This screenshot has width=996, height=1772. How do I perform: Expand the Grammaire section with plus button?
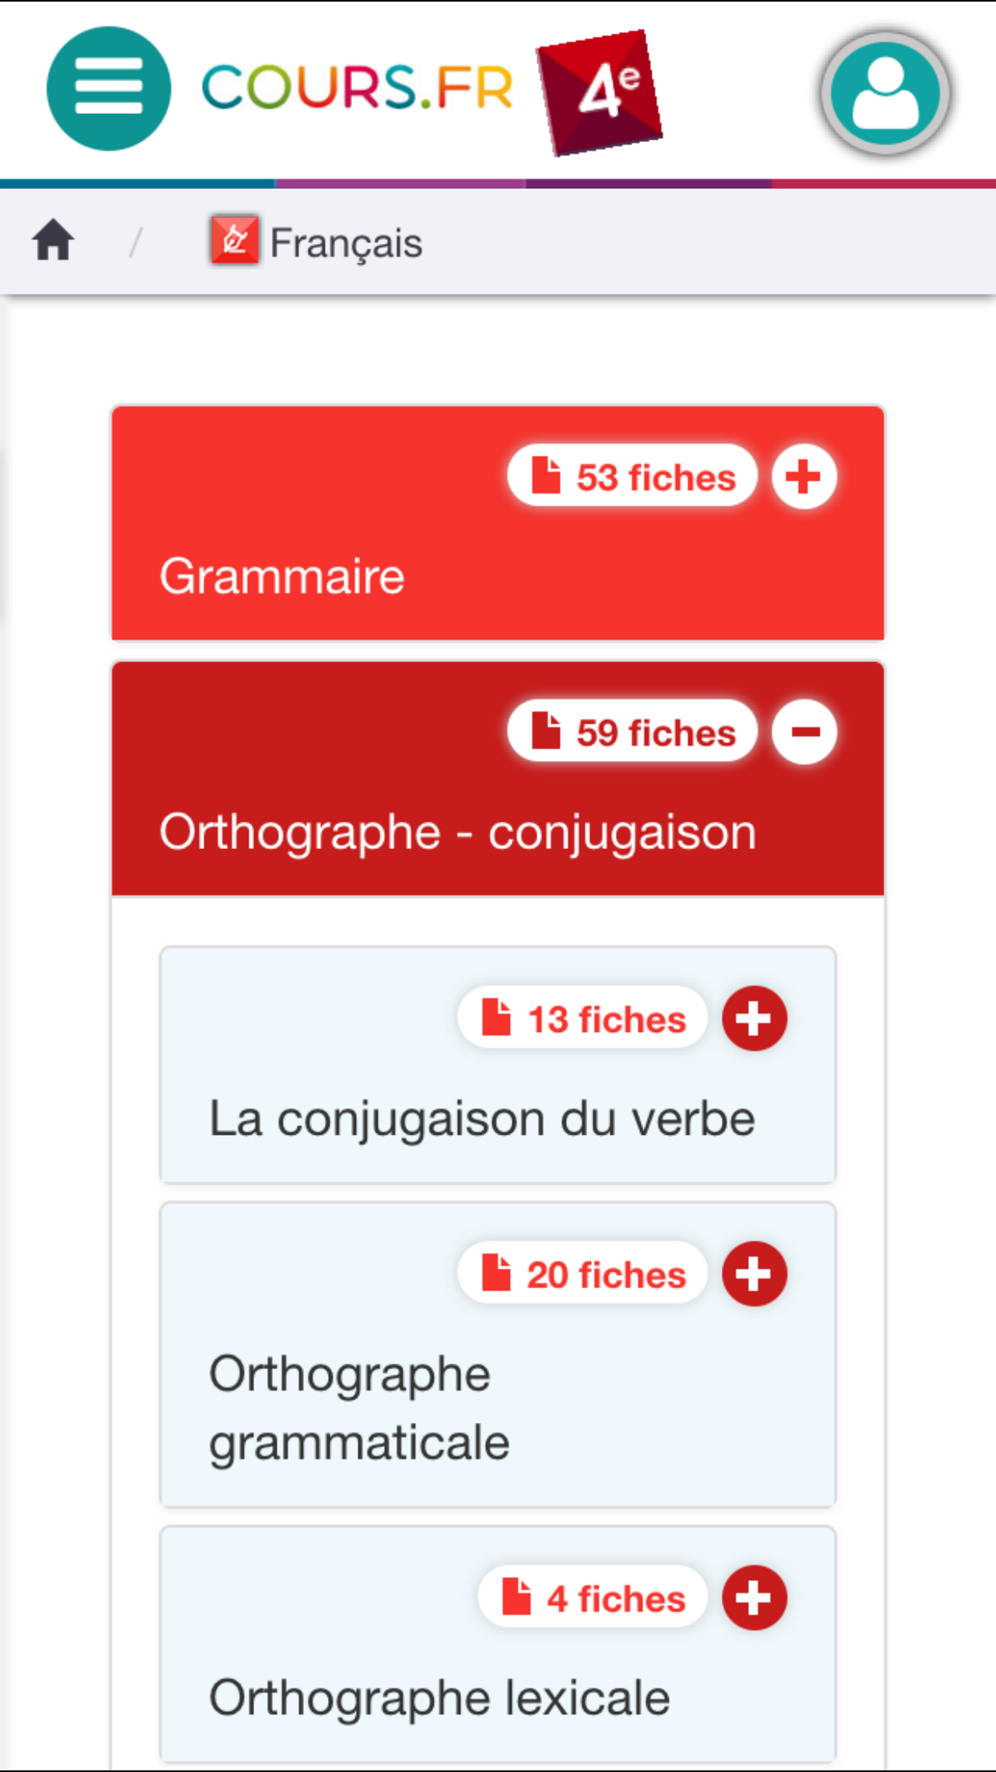804,477
